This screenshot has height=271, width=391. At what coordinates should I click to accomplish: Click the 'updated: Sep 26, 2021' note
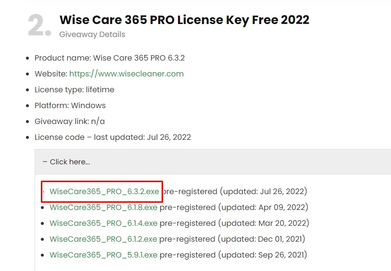[263, 255]
